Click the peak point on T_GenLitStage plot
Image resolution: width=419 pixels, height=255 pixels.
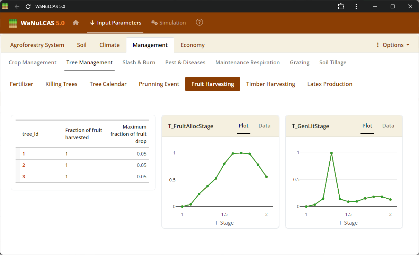331,153
